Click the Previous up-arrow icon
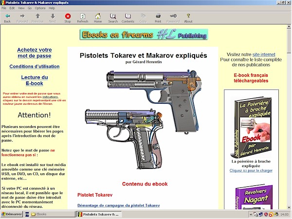 click(37, 18)
